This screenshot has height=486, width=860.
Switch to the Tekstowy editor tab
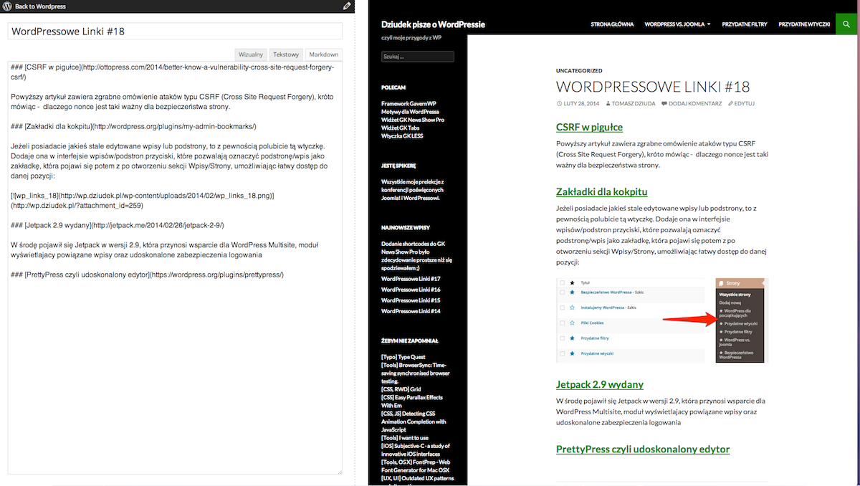point(286,54)
